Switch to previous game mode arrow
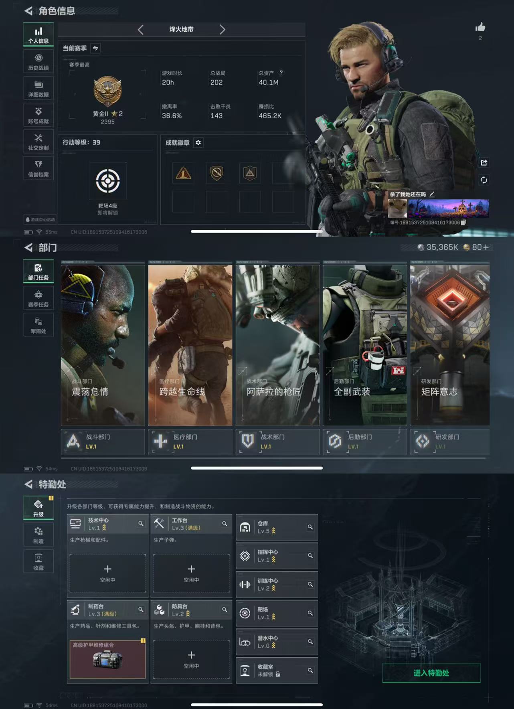Viewport: 514px width, 709px height. coord(140,30)
